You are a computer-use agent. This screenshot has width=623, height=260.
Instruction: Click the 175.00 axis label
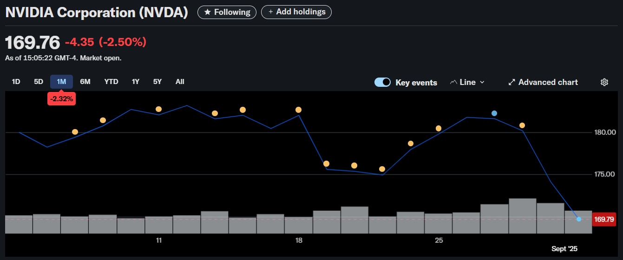click(x=604, y=174)
